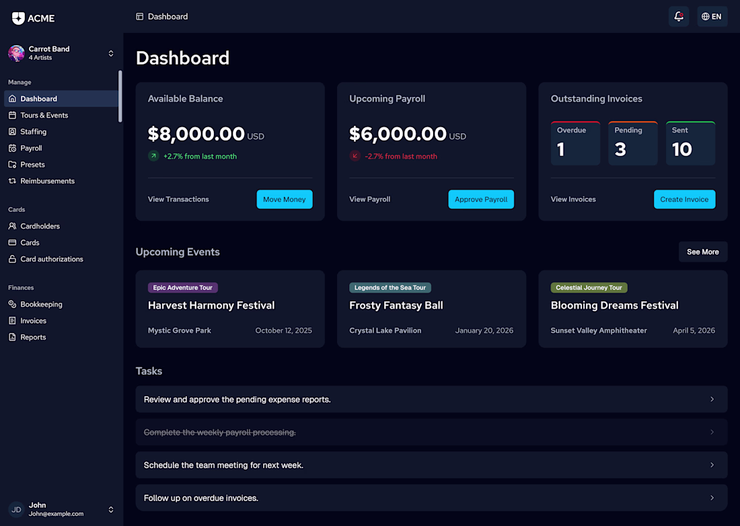740x526 pixels.
Task: Click 'Review and approve the pending expense reports.'
Action: (x=237, y=399)
